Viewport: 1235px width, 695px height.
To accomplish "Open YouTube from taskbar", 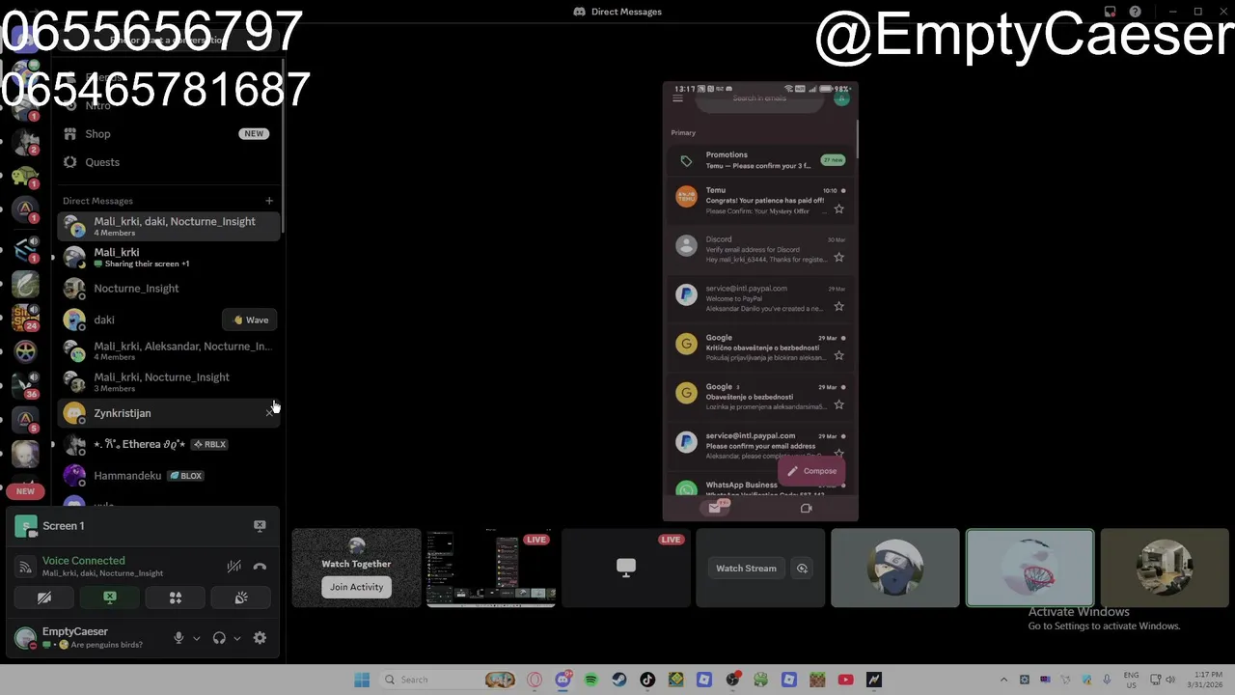I will tap(845, 680).
